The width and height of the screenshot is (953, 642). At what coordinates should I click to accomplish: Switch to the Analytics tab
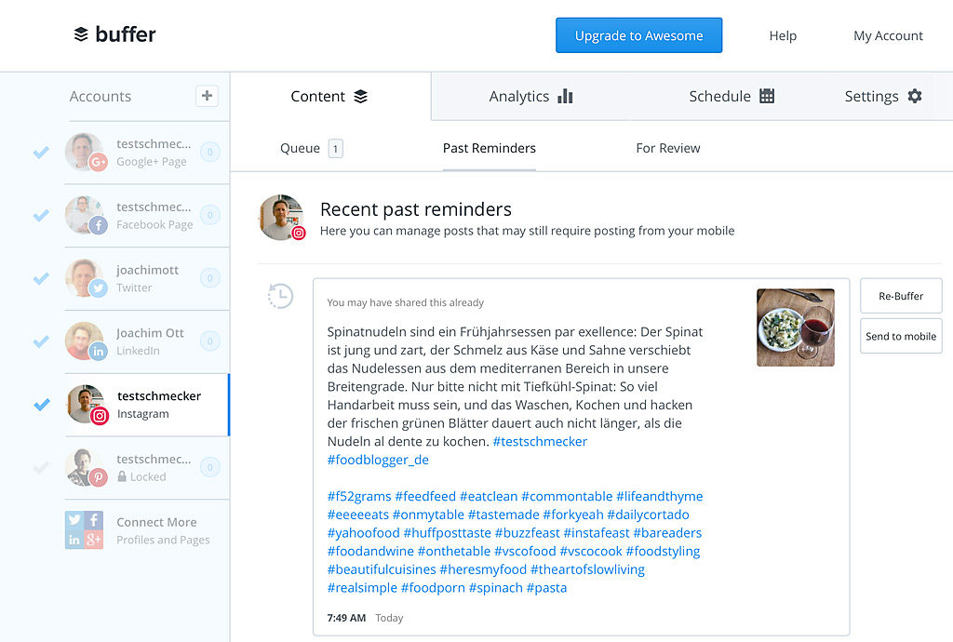530,97
